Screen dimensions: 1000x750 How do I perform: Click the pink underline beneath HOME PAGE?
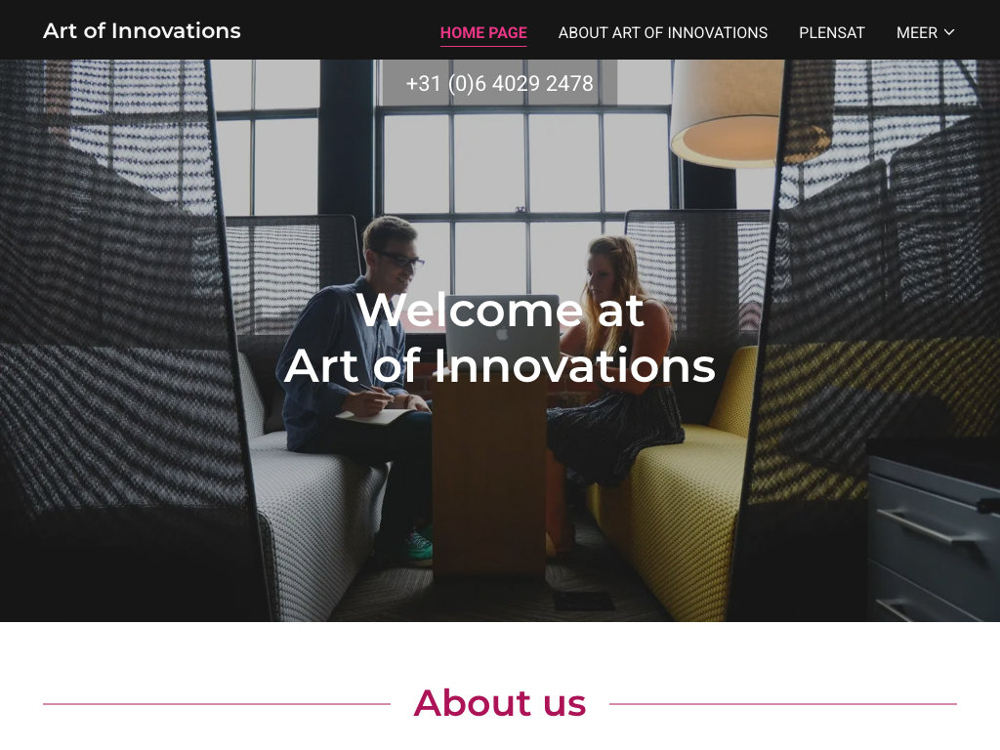pyautogui.click(x=483, y=46)
